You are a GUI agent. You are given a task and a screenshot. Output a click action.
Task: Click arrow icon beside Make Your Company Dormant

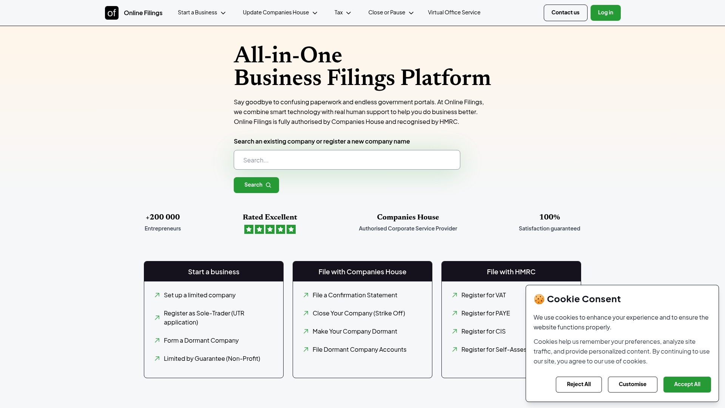306,331
